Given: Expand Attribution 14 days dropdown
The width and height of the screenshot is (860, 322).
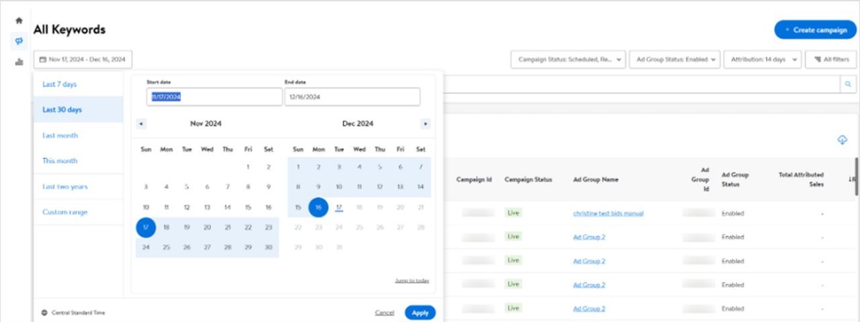Looking at the screenshot, I should pos(763,60).
